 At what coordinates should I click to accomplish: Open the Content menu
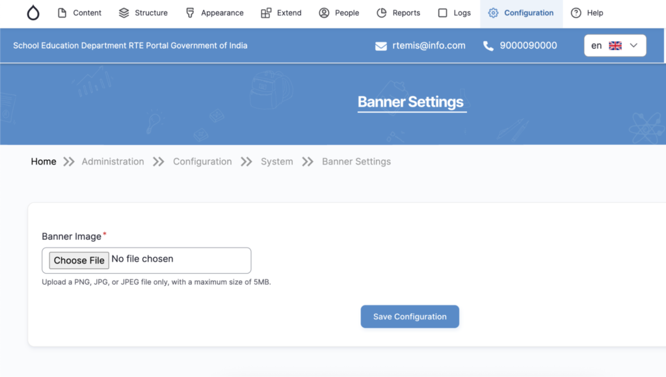(x=79, y=13)
